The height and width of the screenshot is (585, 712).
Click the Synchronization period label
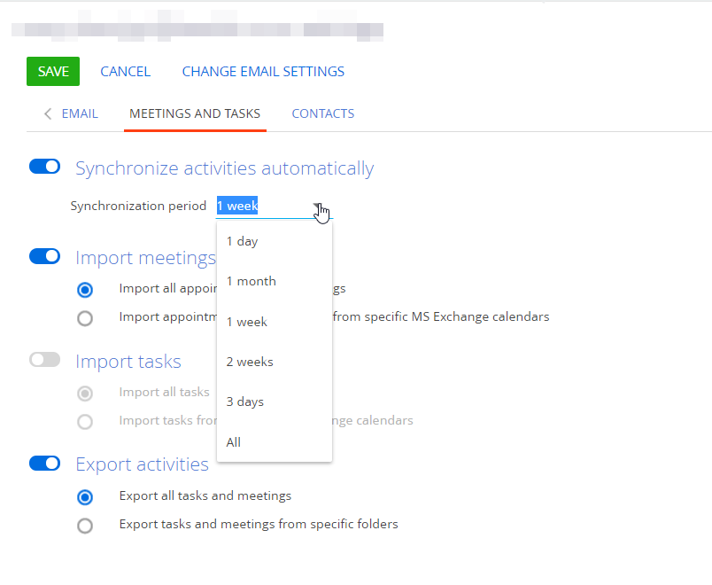(x=138, y=206)
